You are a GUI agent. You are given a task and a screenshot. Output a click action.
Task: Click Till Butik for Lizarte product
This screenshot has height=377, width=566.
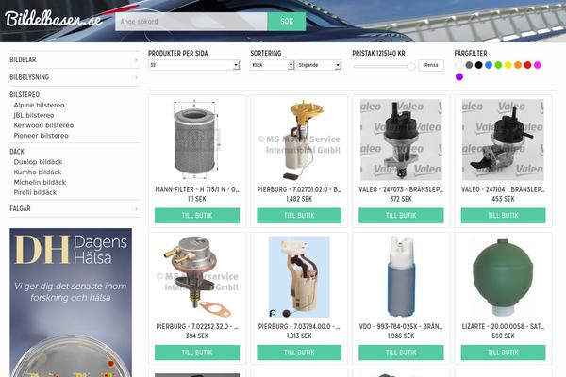(503, 352)
